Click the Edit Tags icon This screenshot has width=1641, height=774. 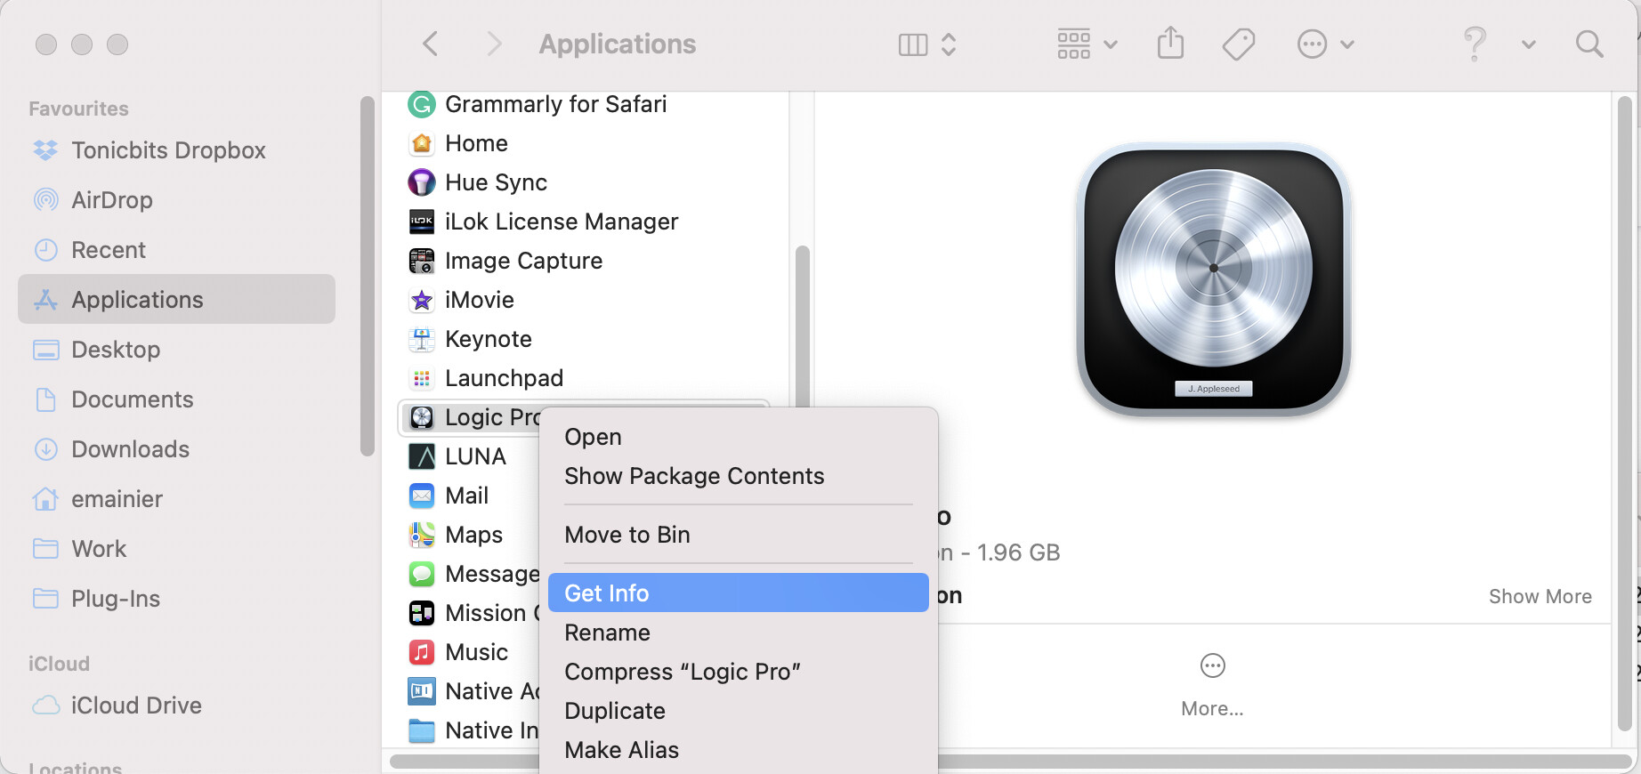(1238, 44)
